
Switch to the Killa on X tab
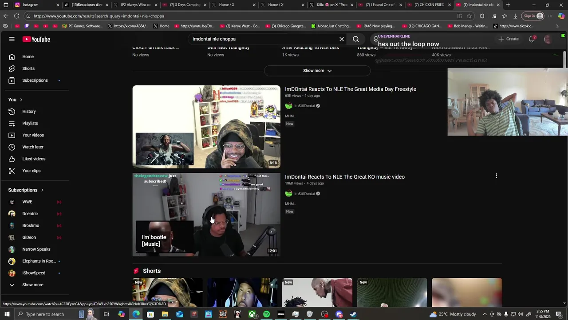coord(331,5)
